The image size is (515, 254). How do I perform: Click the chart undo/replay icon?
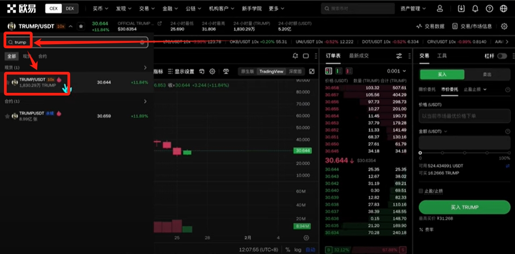click(201, 71)
